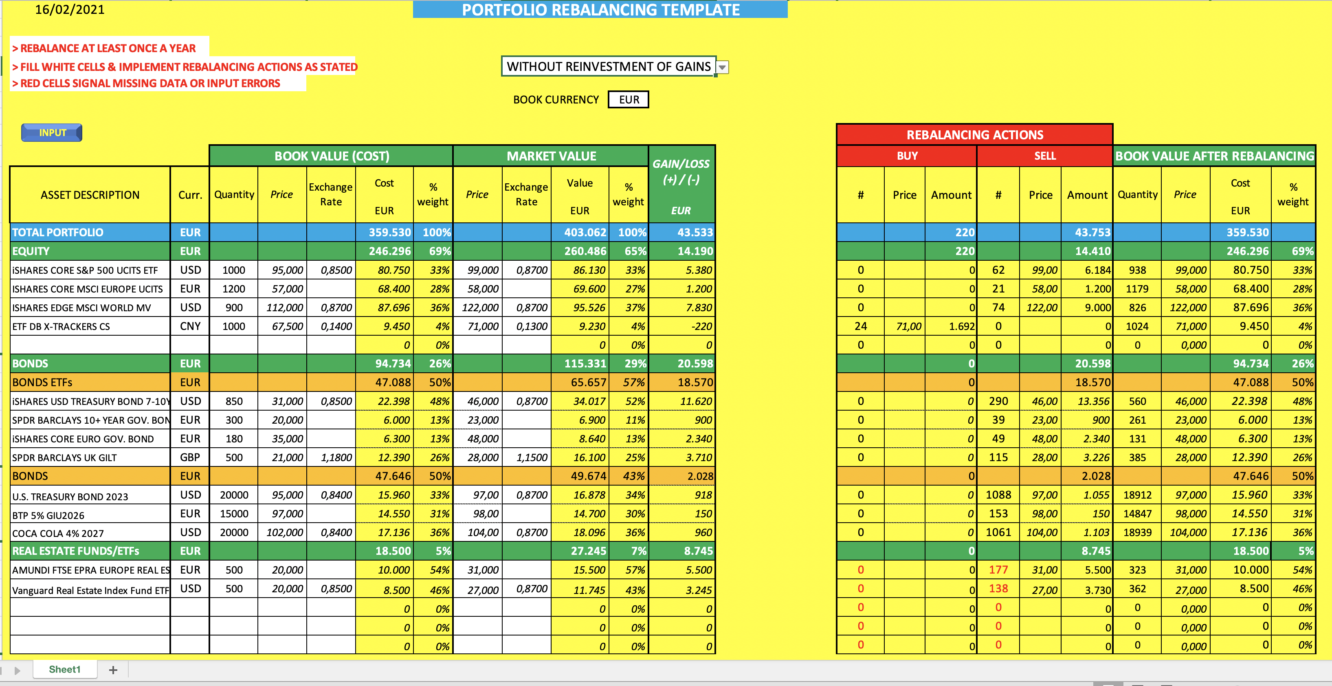
Task: Select the MARKET VALUE header
Action: [x=551, y=156]
